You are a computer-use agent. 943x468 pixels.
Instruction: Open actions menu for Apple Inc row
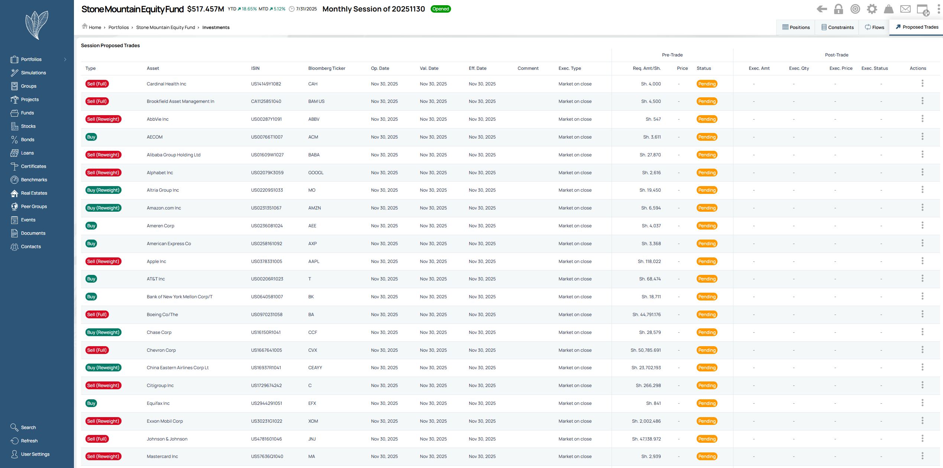coord(922,261)
